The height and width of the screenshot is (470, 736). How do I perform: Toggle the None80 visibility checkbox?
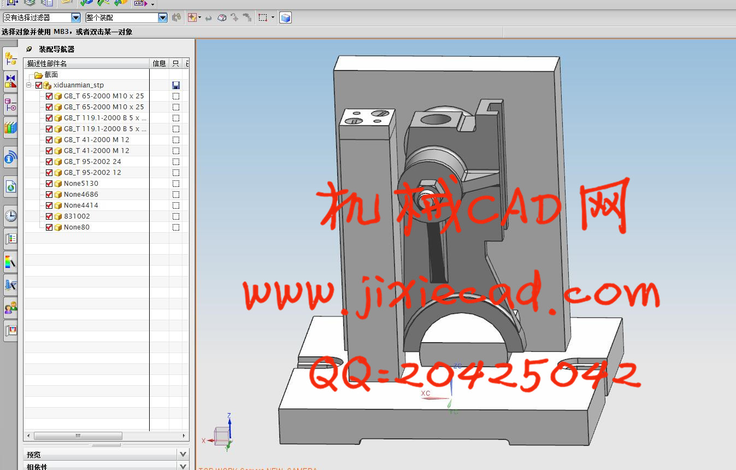coord(50,227)
